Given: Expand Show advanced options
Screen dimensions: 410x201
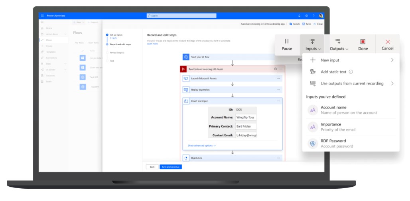Looking at the screenshot, I should 201,145.
